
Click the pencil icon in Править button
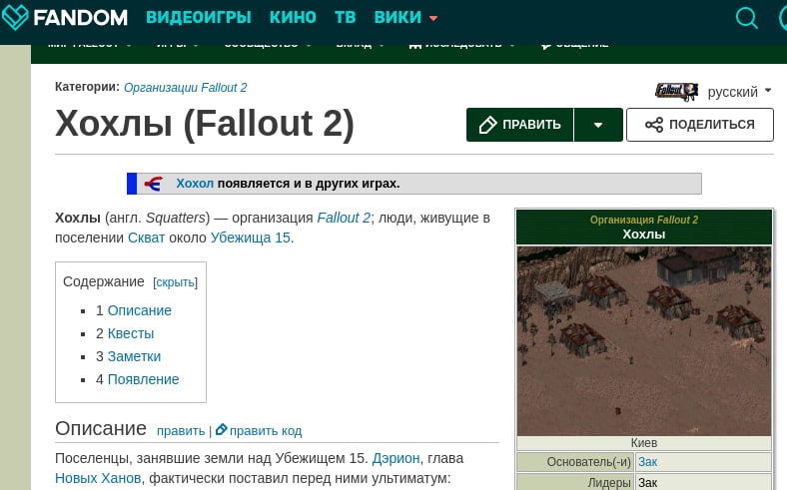coord(487,125)
